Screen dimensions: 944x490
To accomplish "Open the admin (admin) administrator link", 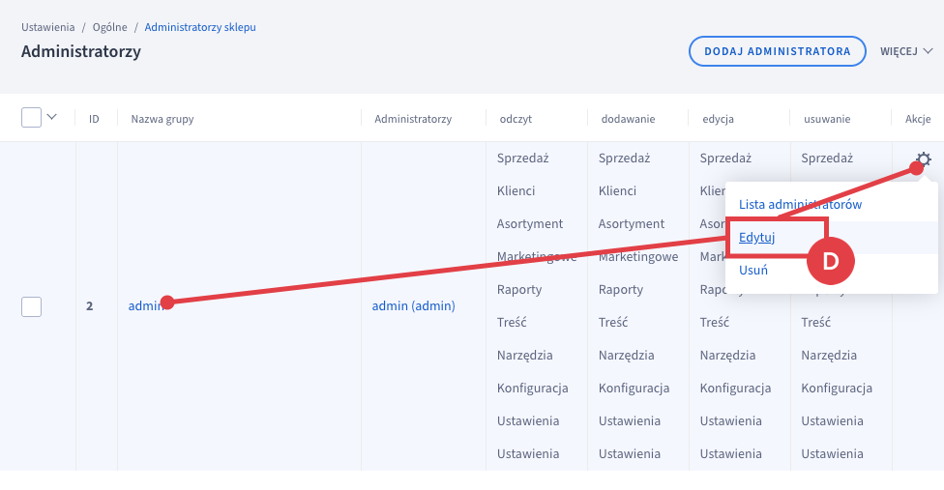I will point(414,306).
